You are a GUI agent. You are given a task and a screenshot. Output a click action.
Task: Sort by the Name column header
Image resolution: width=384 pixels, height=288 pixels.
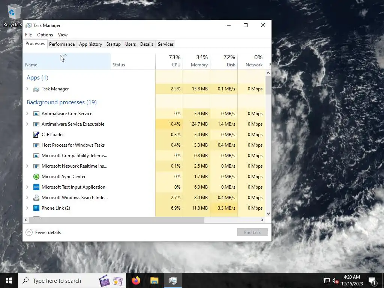tap(67, 61)
